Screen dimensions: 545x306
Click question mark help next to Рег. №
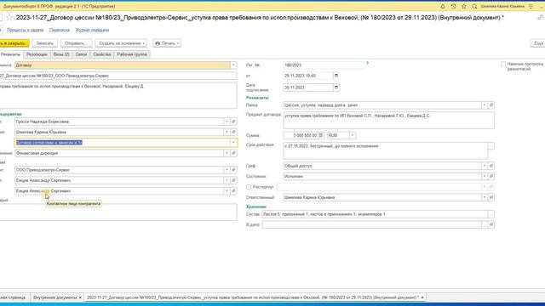point(367,63)
